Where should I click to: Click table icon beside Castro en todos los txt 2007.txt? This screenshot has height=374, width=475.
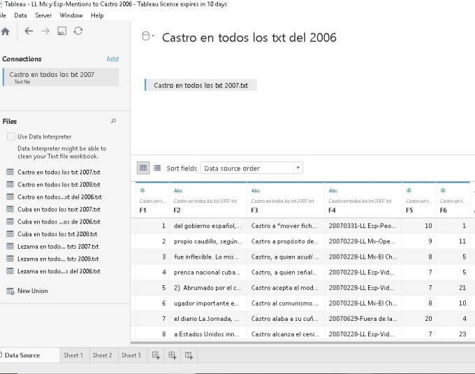coord(10,172)
